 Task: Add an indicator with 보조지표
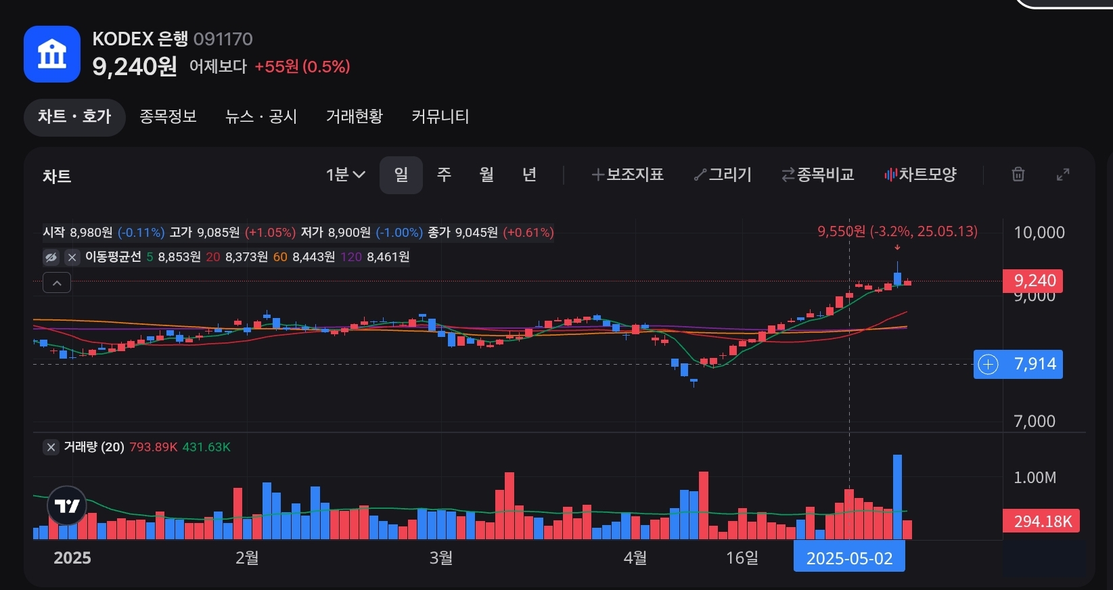(x=627, y=175)
